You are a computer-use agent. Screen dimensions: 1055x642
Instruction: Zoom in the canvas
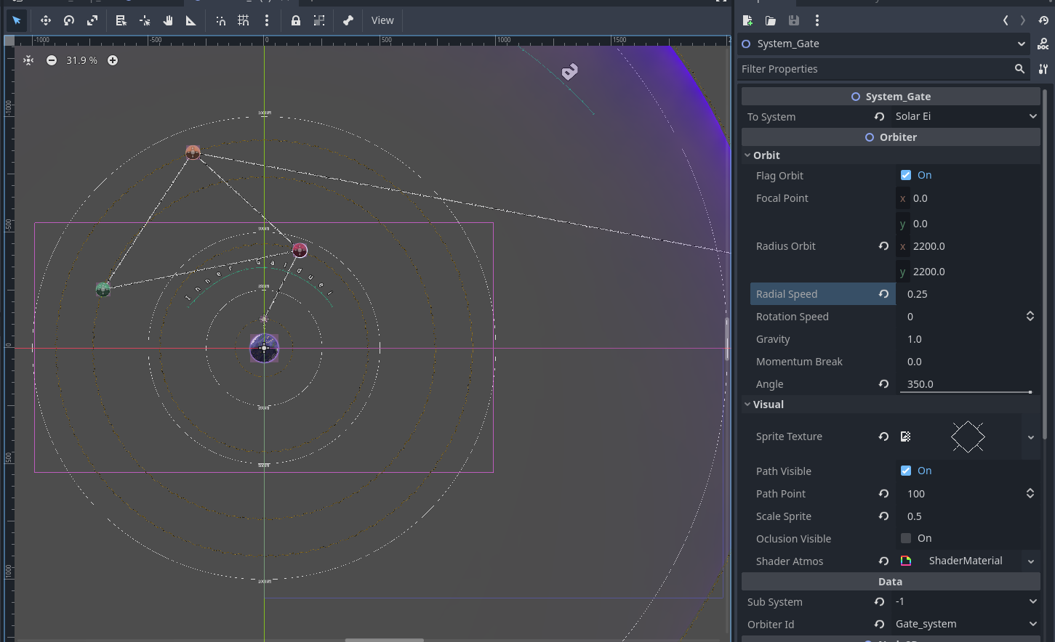pyautogui.click(x=113, y=60)
